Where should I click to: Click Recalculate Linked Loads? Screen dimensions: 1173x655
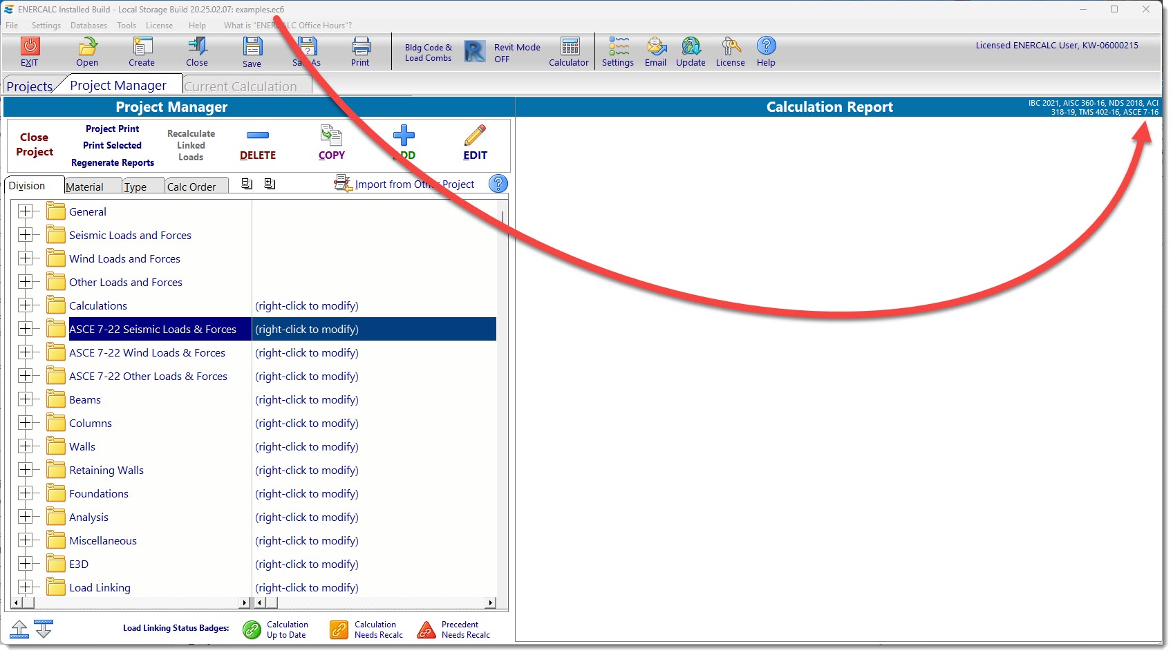click(191, 145)
